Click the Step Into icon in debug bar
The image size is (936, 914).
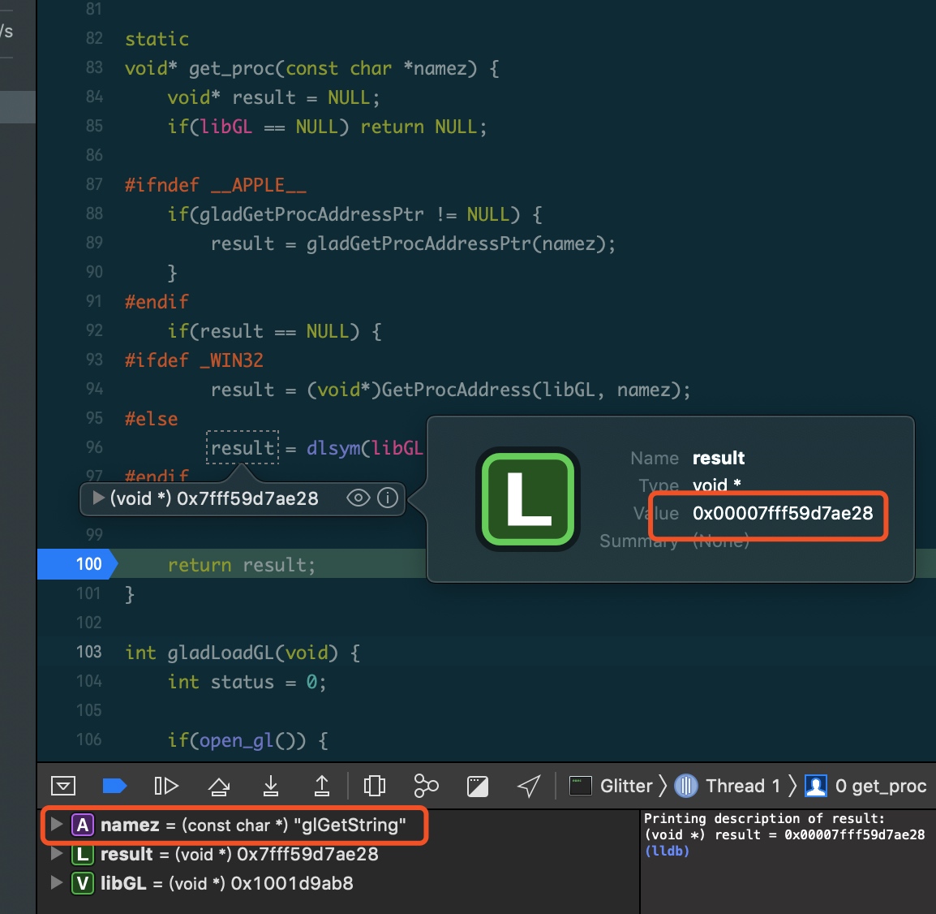coord(270,786)
